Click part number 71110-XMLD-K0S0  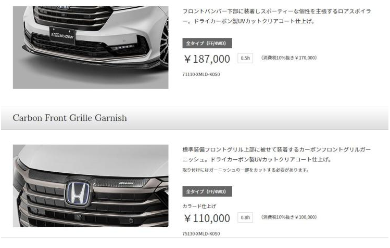[x=201, y=74]
